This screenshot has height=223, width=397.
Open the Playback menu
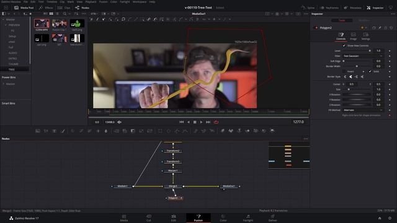pyautogui.click(x=91, y=2)
